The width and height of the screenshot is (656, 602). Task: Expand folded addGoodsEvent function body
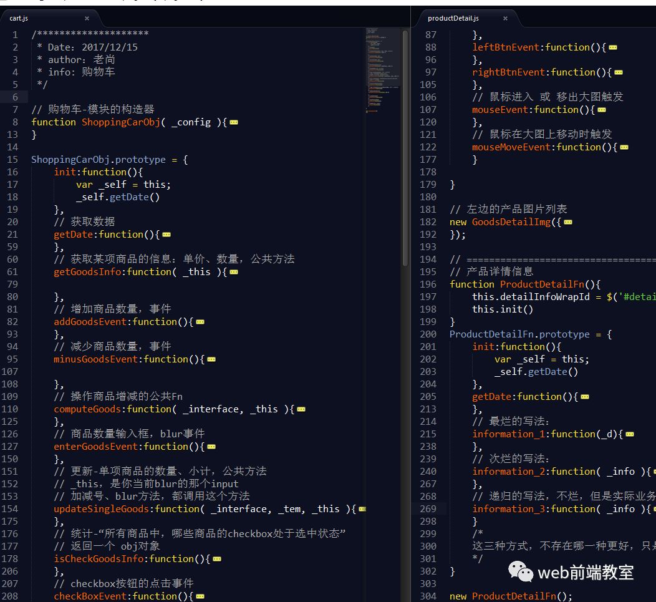point(200,323)
